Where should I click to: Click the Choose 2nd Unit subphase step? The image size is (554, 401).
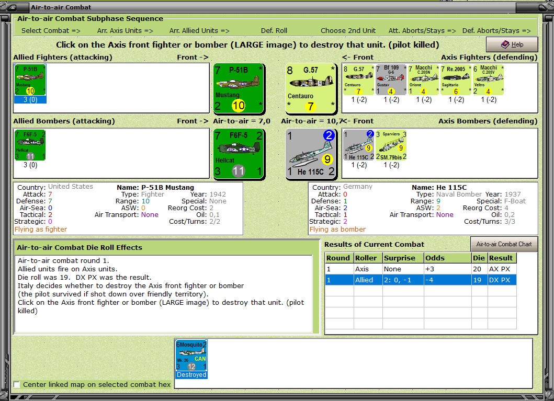(x=348, y=31)
